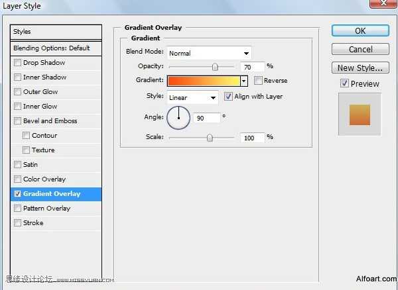Toggle the Reverse gradient checkbox

[258, 81]
